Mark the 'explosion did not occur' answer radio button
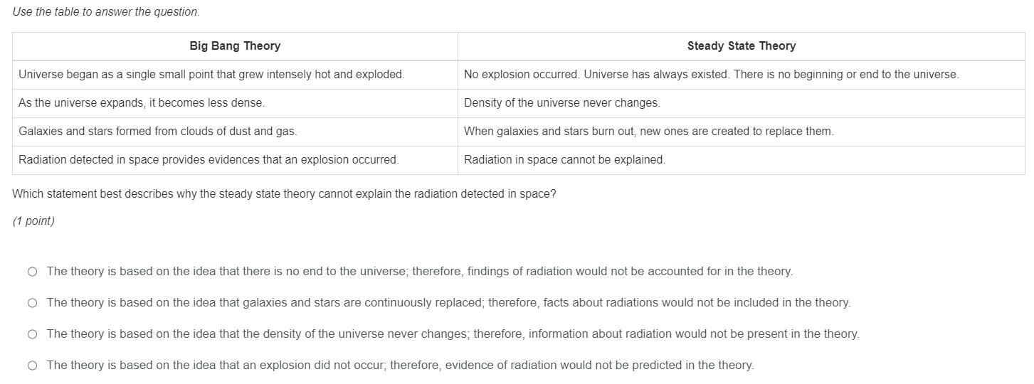 [x=32, y=366]
